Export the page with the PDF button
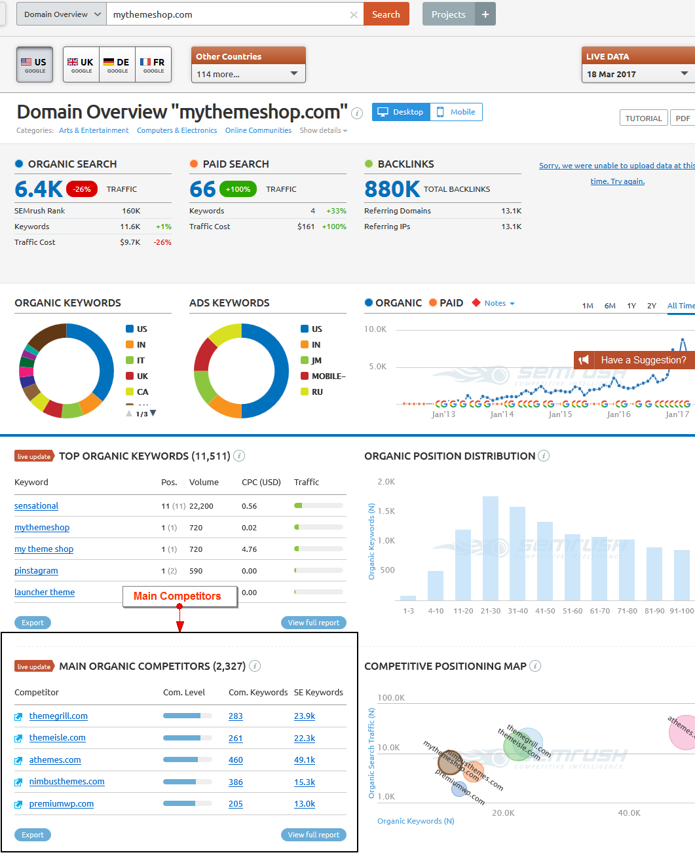The image size is (695, 859). click(x=683, y=118)
